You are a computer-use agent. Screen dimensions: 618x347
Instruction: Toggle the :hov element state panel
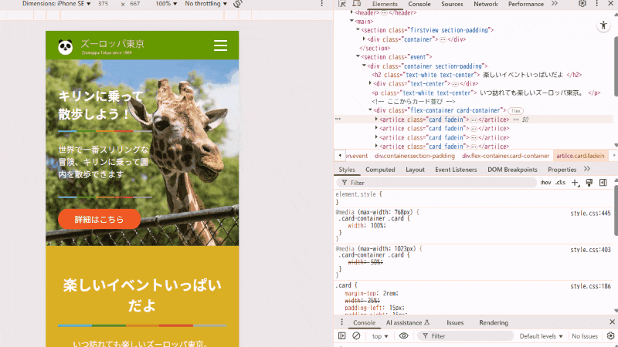545,183
